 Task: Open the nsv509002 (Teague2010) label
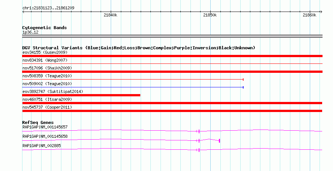pyautogui.click(x=47, y=84)
